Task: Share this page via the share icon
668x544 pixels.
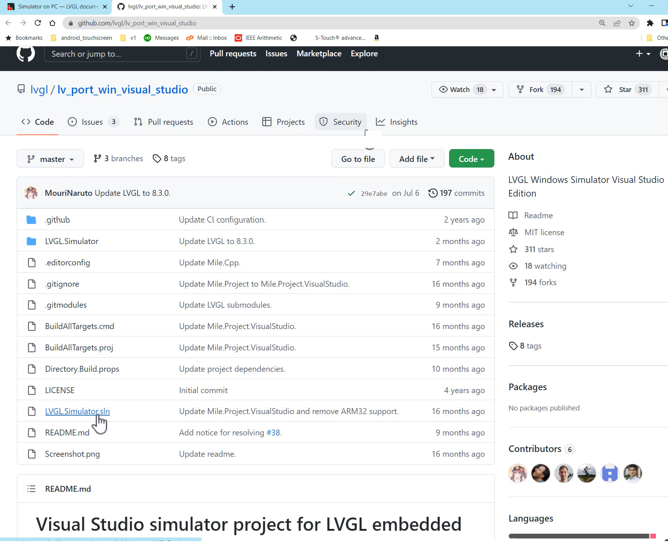Action: click(x=617, y=23)
